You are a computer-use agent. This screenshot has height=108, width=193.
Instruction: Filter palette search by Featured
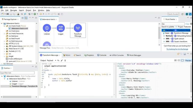(x=187, y=27)
